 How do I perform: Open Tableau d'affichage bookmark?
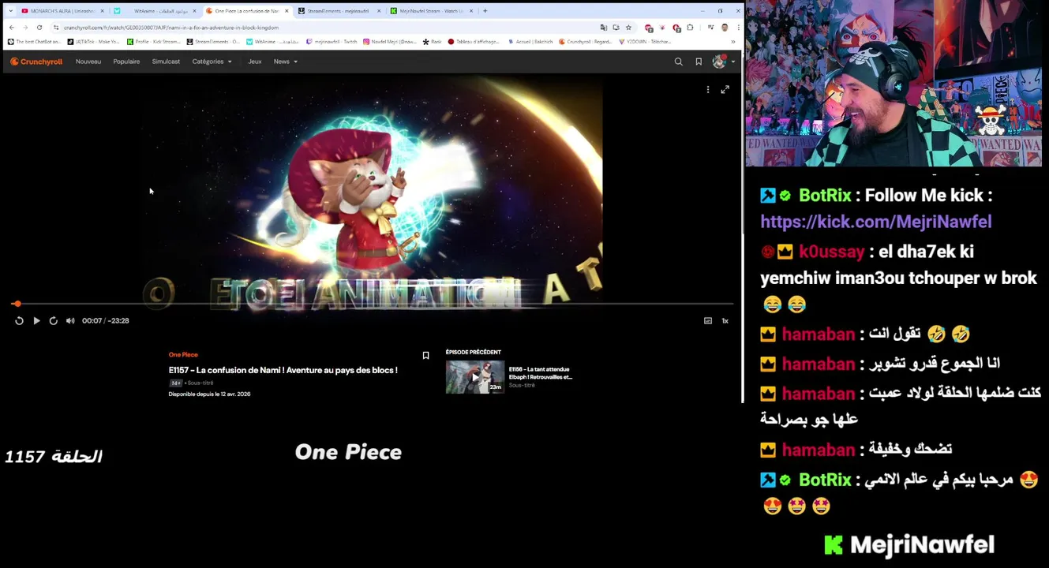474,42
